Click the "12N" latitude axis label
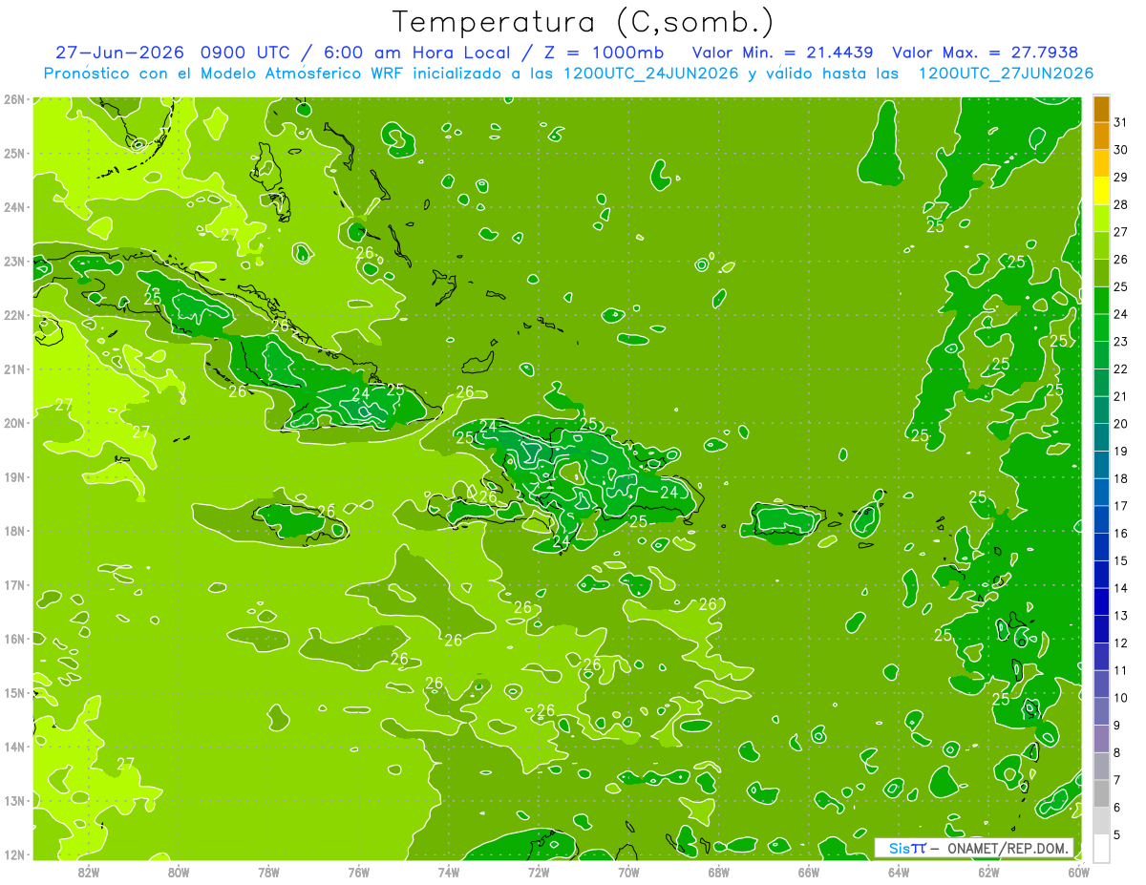Screen dimensions: 1146x885 click(14, 854)
